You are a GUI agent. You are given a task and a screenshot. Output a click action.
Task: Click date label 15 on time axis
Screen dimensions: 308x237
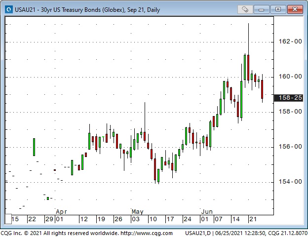[15, 219]
